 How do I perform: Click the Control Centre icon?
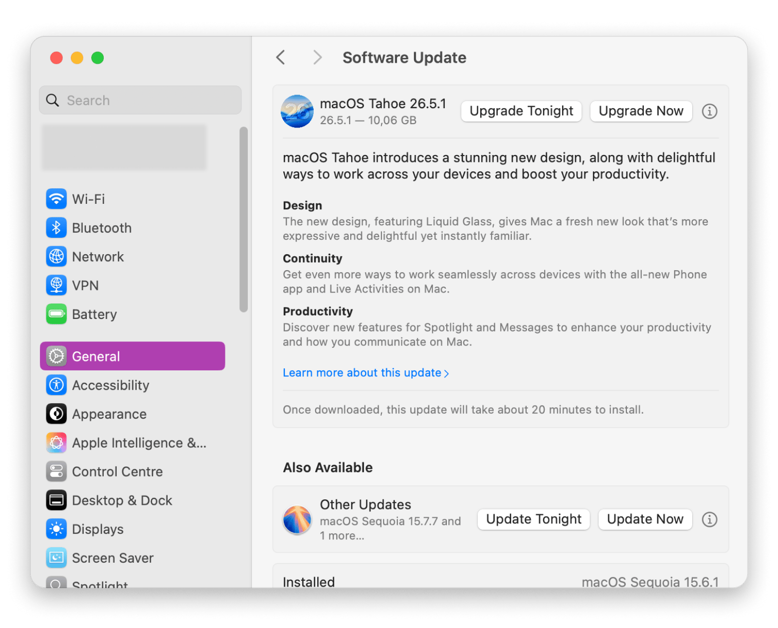coord(56,471)
